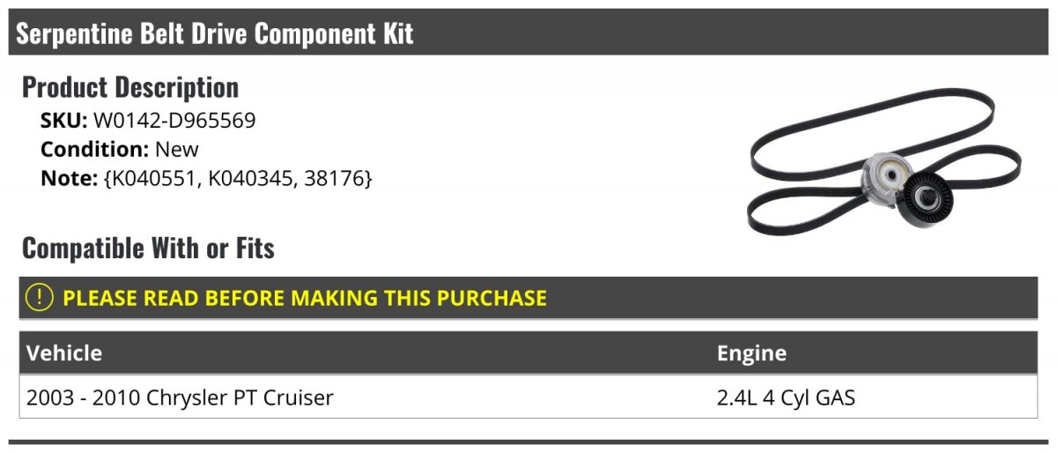This screenshot has height=453, width=1057.
Task: Click the serpentine belt kit product image
Action: click(x=883, y=163)
